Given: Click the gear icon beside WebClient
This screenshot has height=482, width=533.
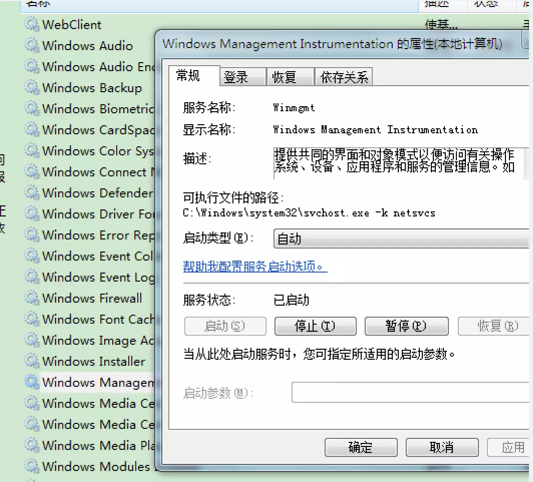Looking at the screenshot, I should [32, 25].
